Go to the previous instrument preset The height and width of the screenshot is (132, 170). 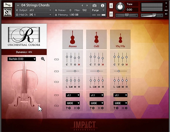click(82, 5)
